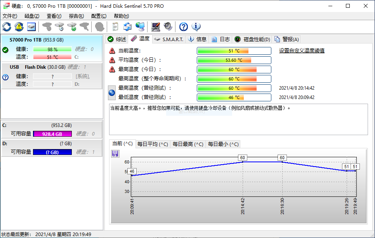Click the blue question mark help icon
This screenshot has width=375, height=238.
[x=184, y=26]
